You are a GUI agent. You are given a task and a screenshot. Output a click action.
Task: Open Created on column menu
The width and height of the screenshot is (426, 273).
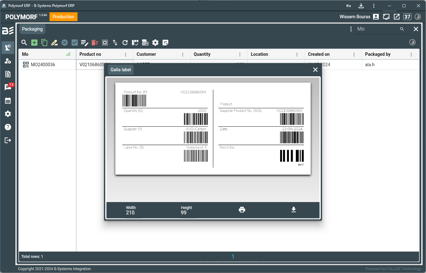coord(354,55)
